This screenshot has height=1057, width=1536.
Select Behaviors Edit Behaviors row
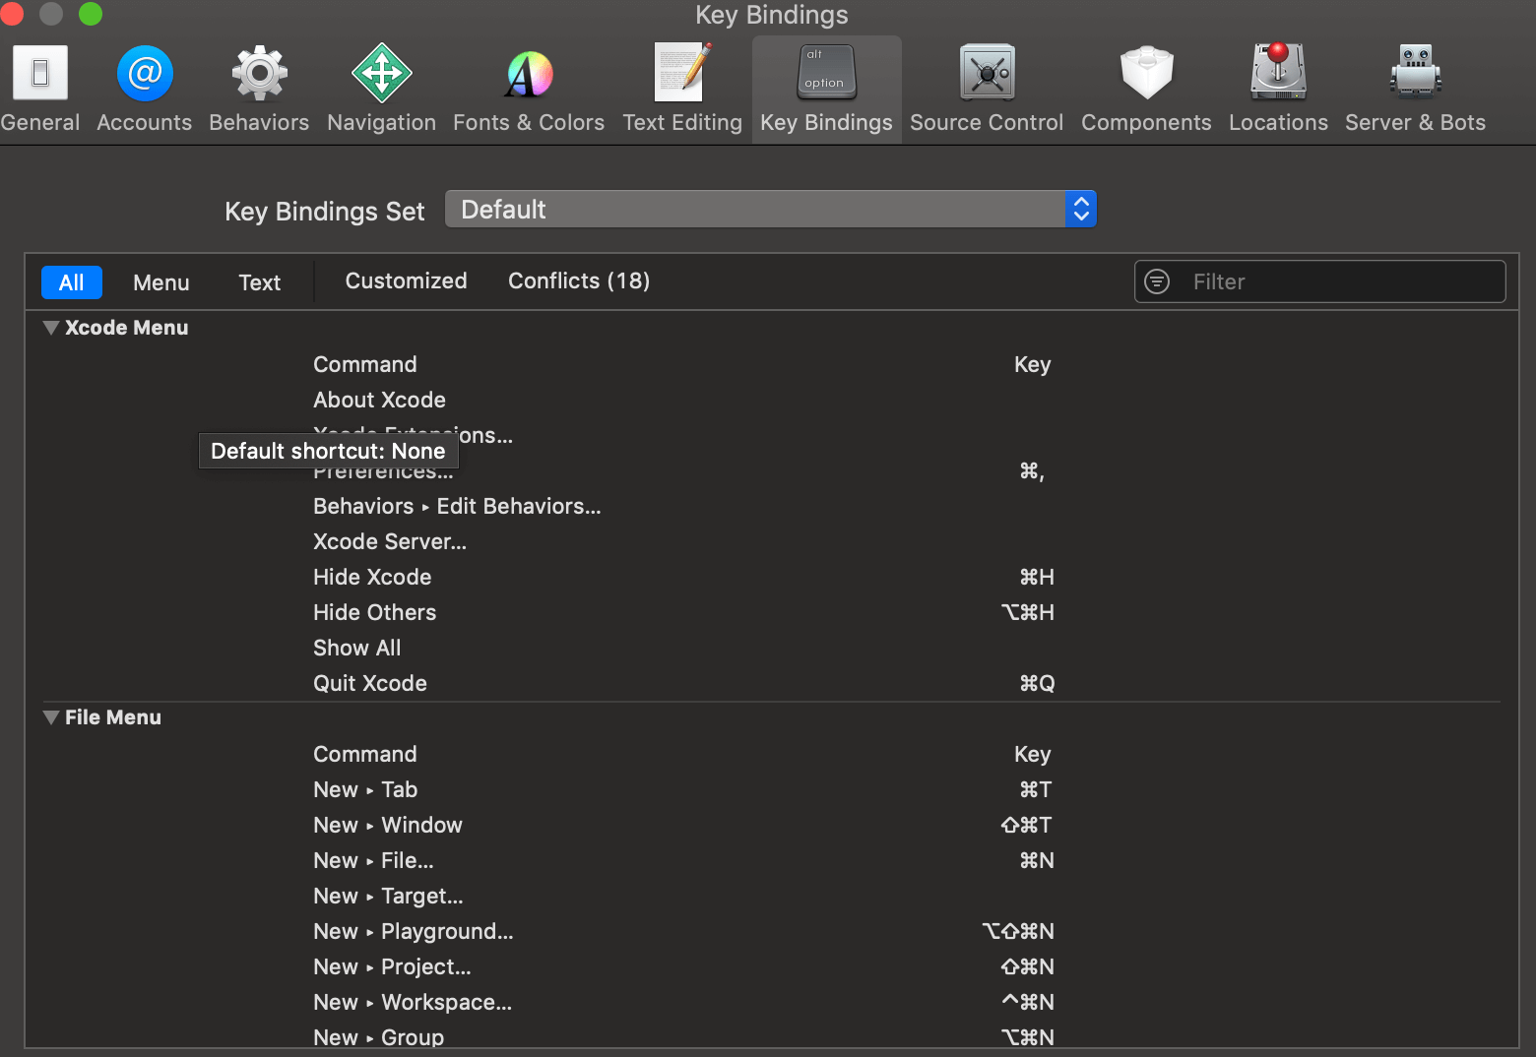tap(772, 506)
